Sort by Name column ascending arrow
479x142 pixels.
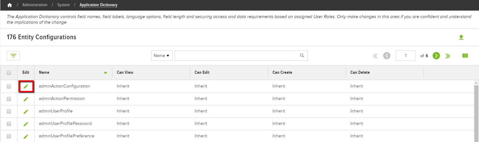tap(105, 73)
